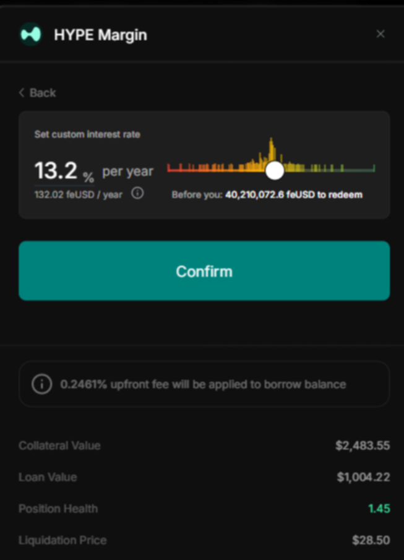404x560 pixels.
Task: Click the Position Health value 1.45
Action: pos(379,509)
